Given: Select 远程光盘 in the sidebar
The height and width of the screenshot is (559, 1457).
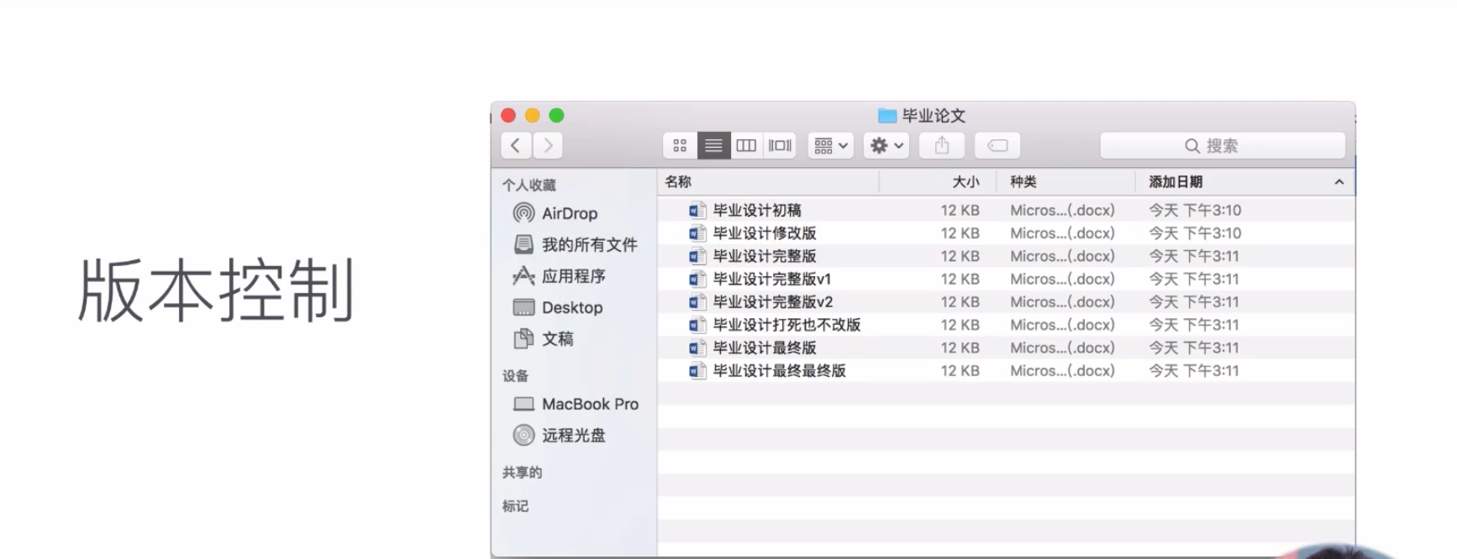Looking at the screenshot, I should click(574, 435).
